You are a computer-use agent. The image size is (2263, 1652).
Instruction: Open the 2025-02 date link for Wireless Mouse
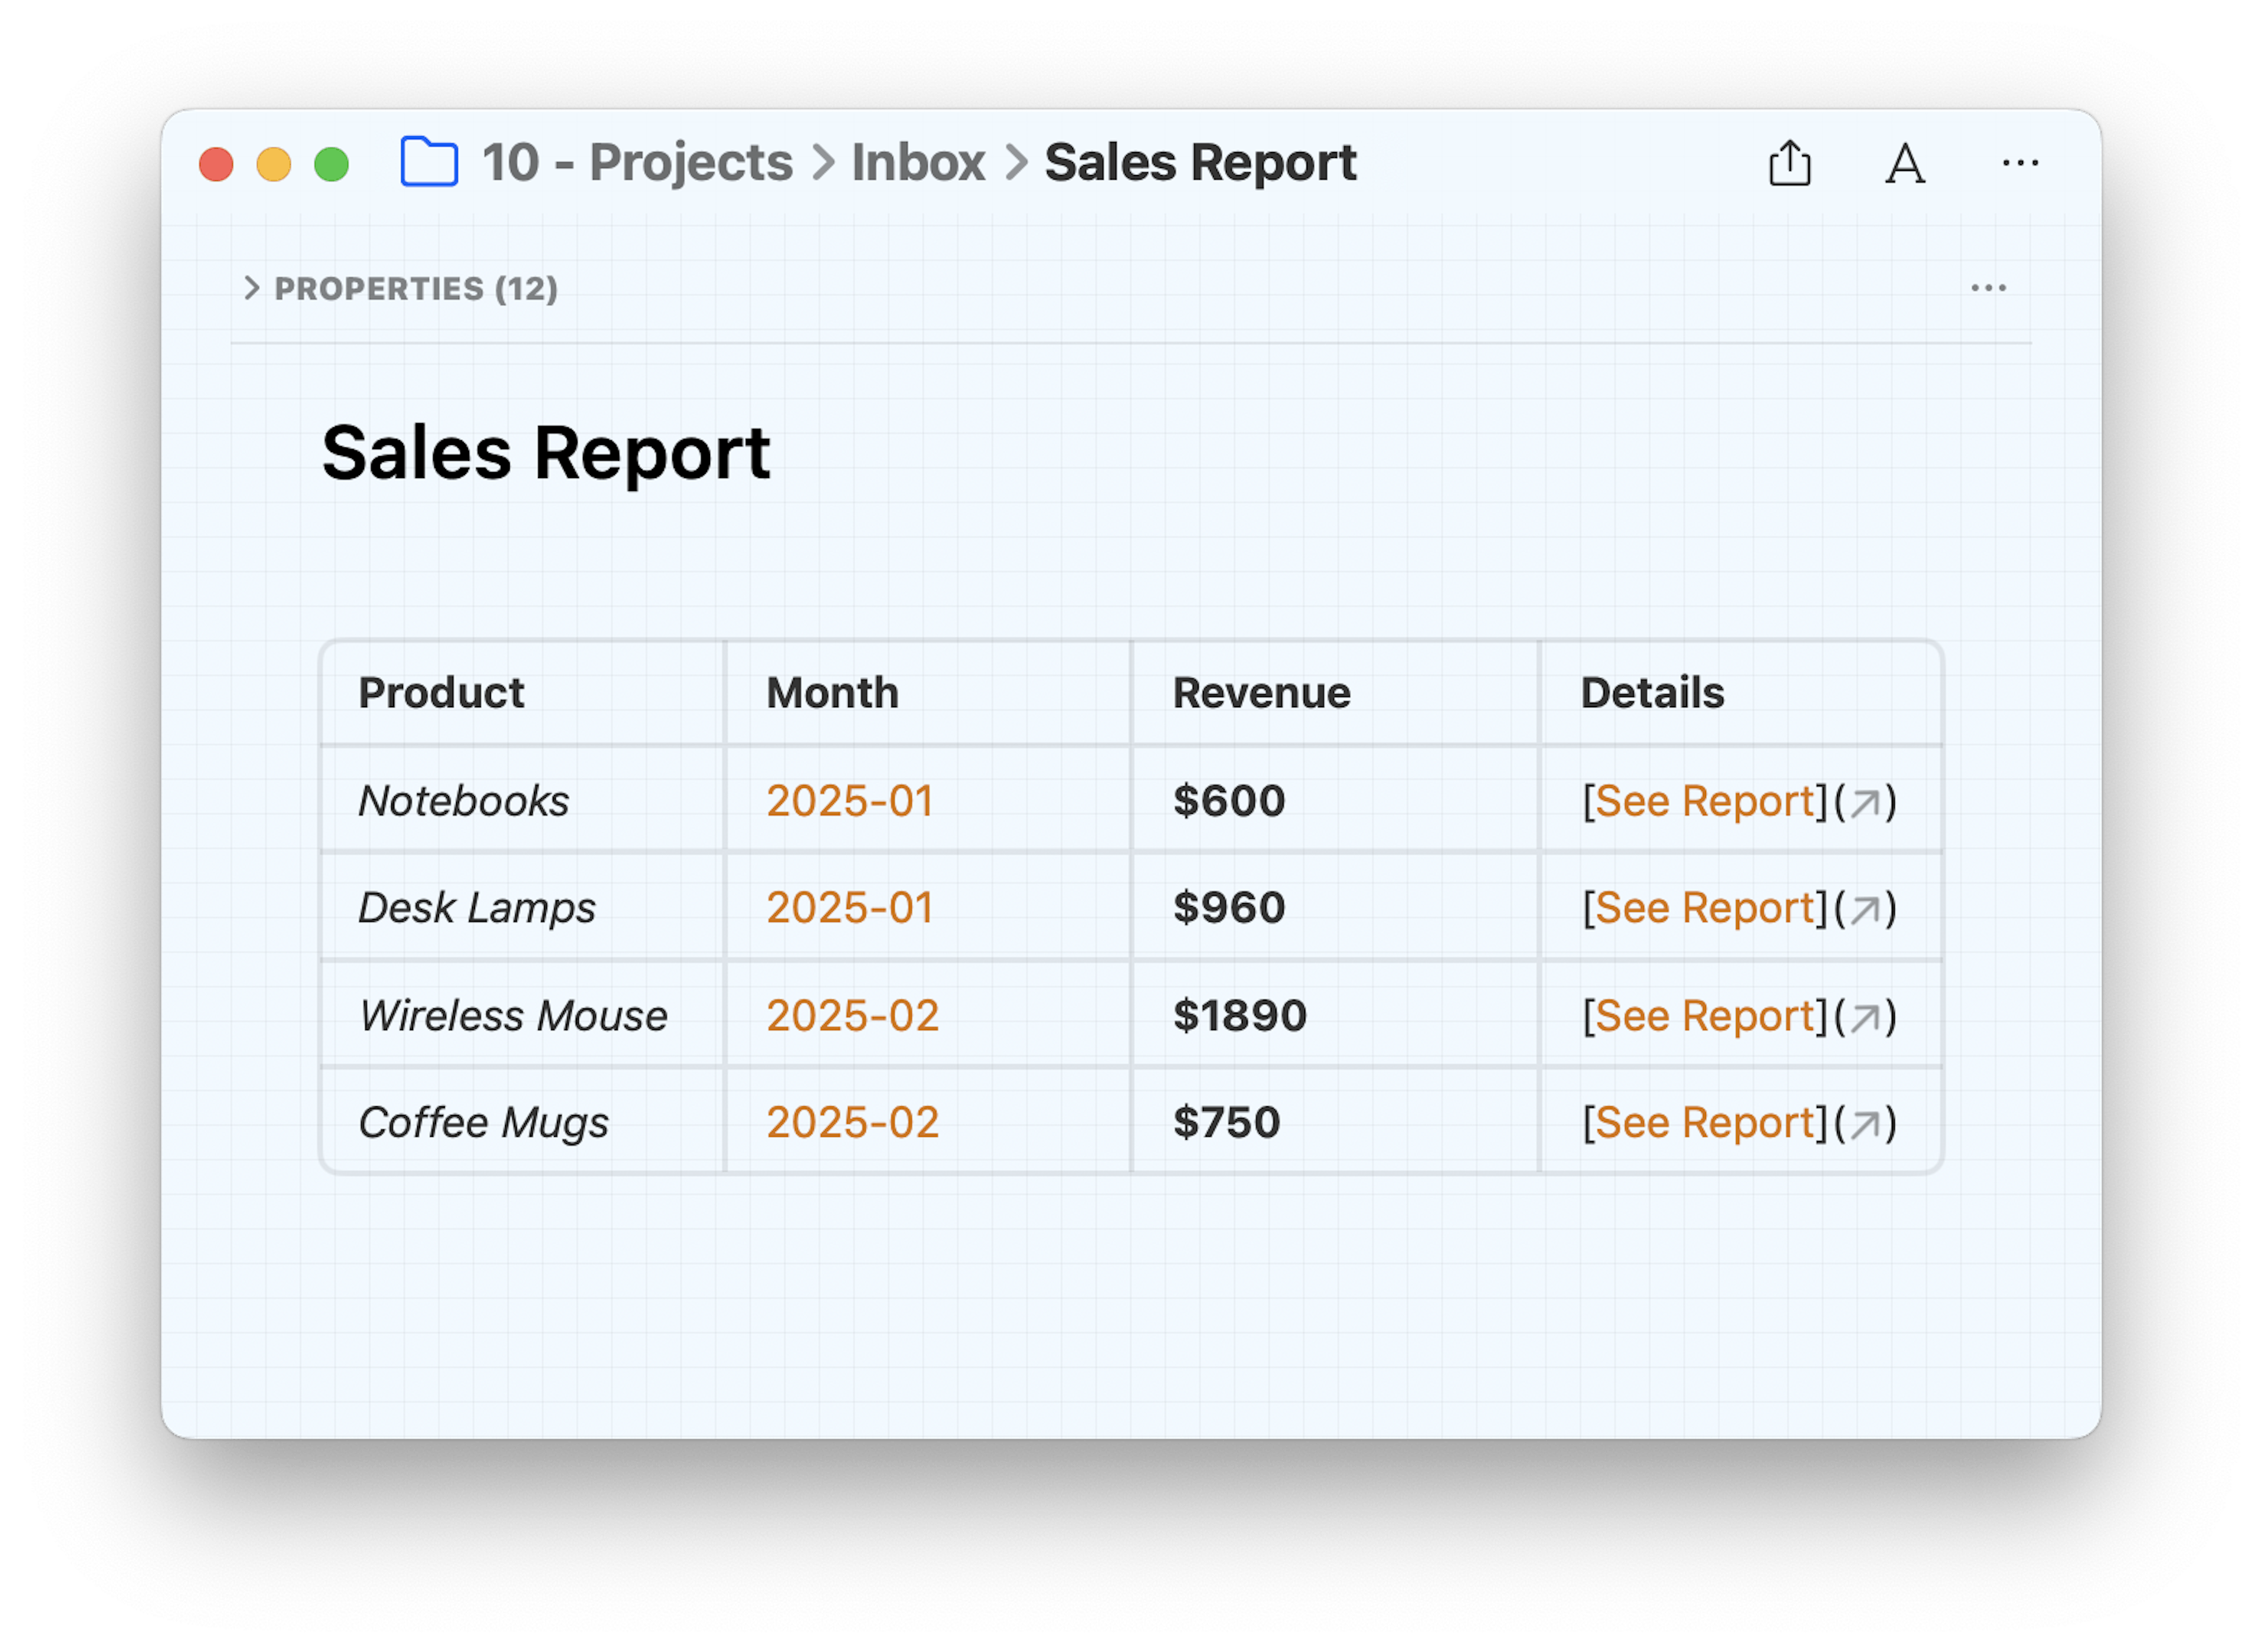pos(853,1016)
